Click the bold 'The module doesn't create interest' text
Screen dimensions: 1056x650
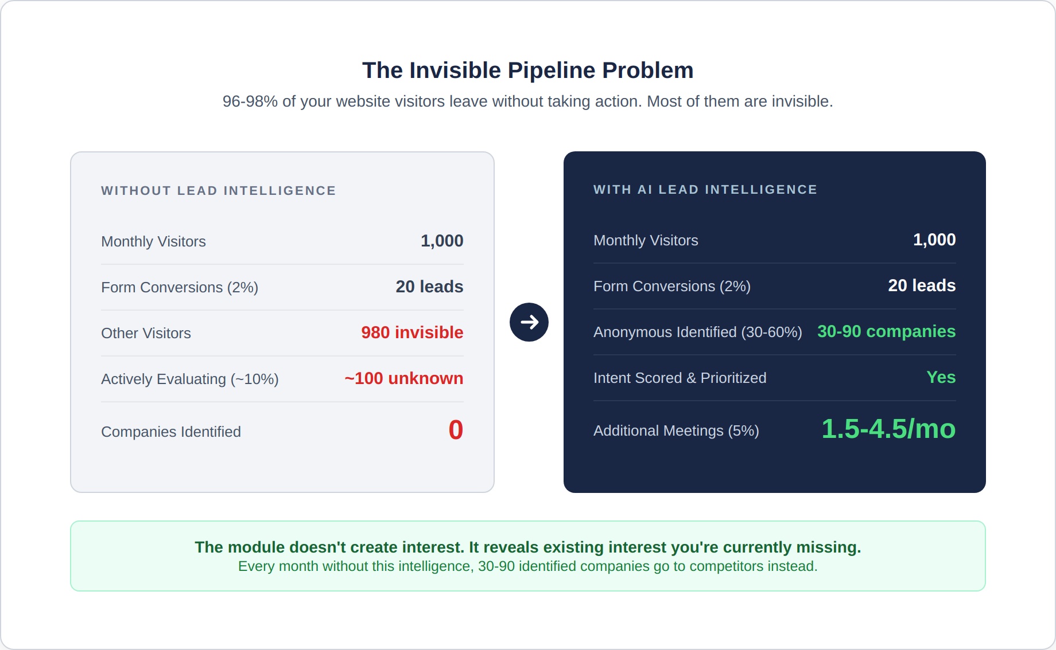(527, 547)
